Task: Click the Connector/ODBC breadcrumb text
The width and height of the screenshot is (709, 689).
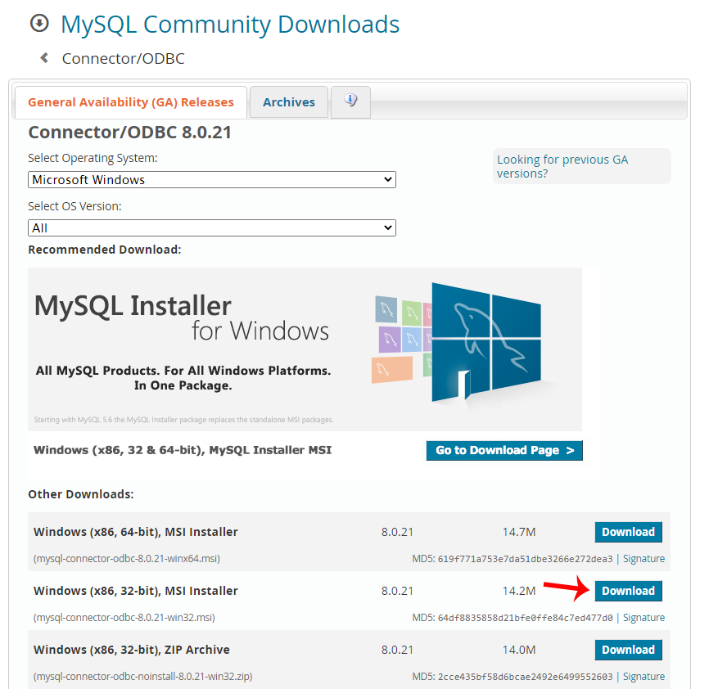Action: [124, 58]
